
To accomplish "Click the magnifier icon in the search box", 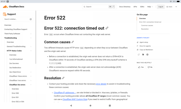I will [84, 7].
